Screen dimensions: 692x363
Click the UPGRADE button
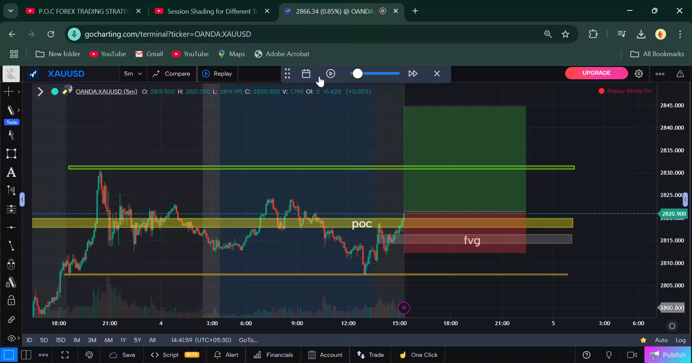pyautogui.click(x=596, y=73)
